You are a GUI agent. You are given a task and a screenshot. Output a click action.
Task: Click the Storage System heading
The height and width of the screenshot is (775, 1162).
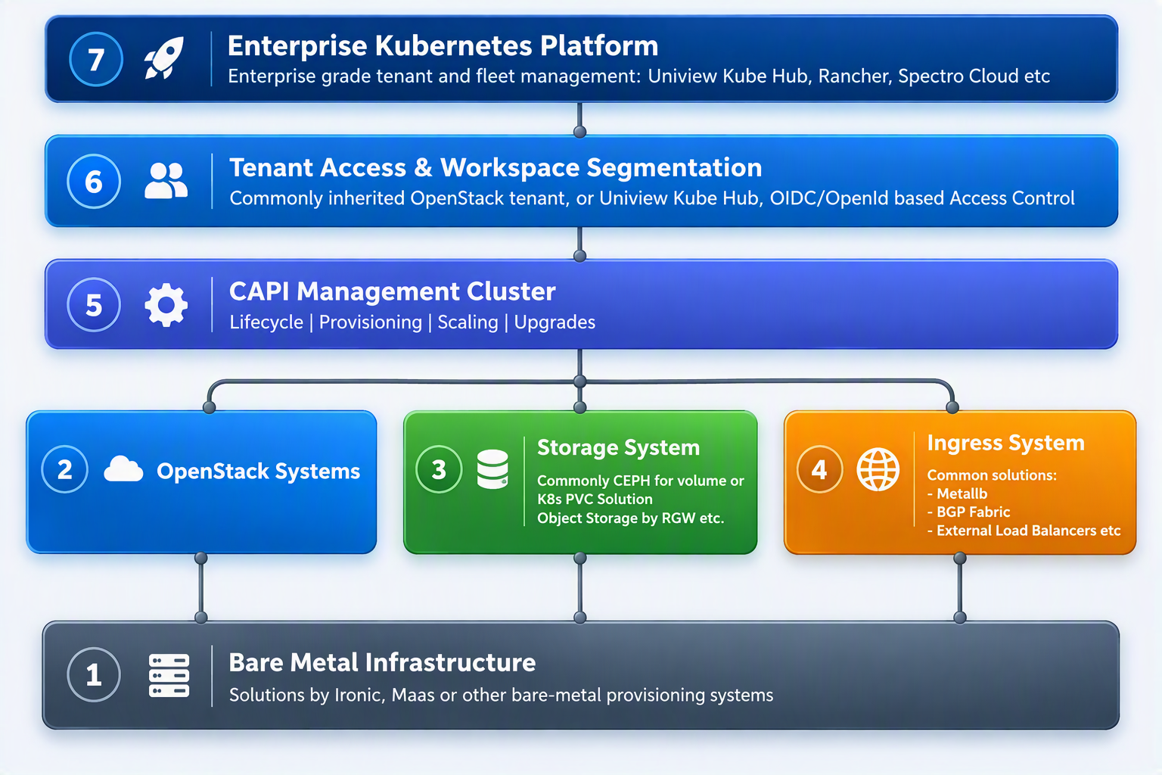(x=618, y=448)
